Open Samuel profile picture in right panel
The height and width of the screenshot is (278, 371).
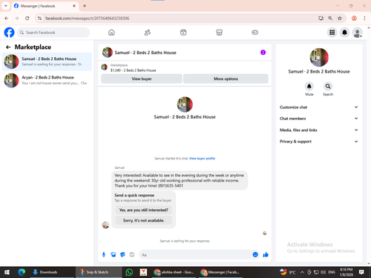(x=319, y=57)
